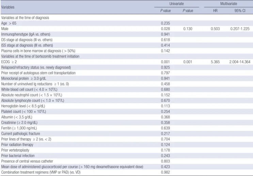Click the 'ECOG ≥ 2' row label

tap(9, 62)
